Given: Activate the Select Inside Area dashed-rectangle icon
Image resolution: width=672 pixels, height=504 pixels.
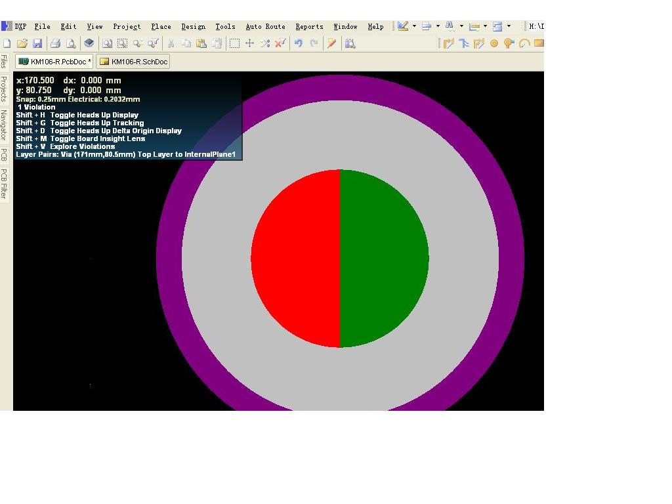Looking at the screenshot, I should 234,43.
